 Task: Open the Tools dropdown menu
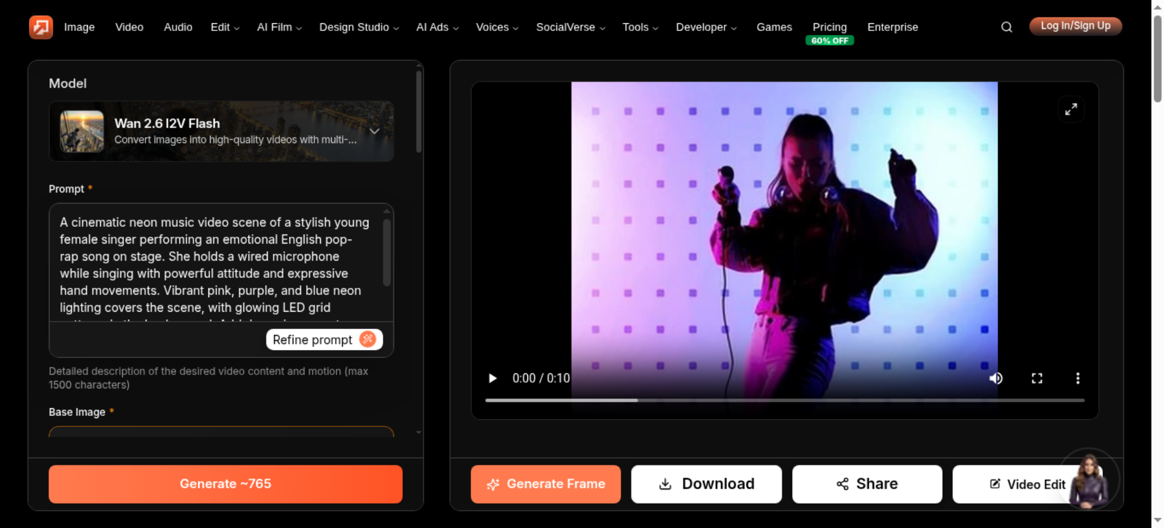(x=640, y=27)
